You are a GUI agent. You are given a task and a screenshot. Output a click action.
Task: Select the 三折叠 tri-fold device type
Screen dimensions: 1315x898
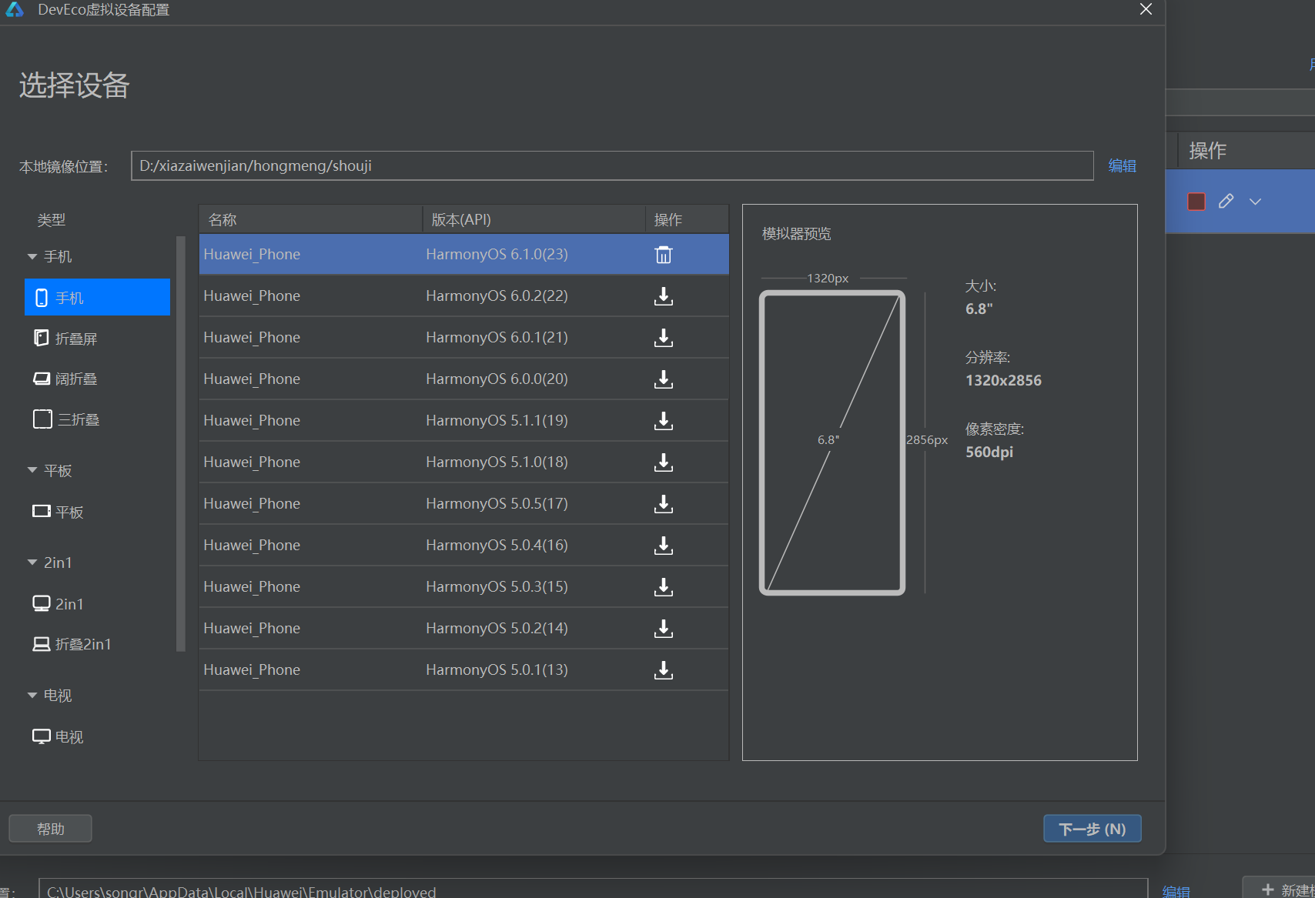(67, 419)
